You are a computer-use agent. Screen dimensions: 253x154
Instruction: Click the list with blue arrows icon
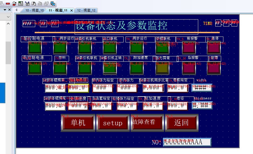tap(27, 3)
